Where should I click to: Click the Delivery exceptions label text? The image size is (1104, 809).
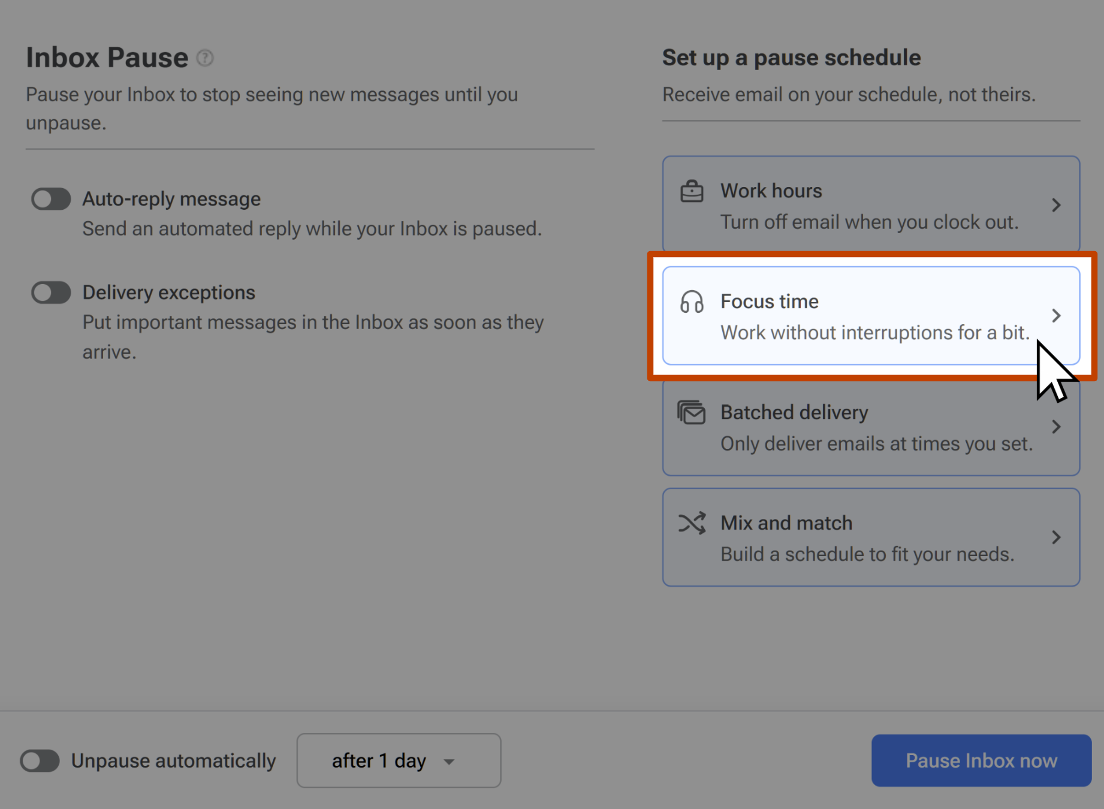168,292
